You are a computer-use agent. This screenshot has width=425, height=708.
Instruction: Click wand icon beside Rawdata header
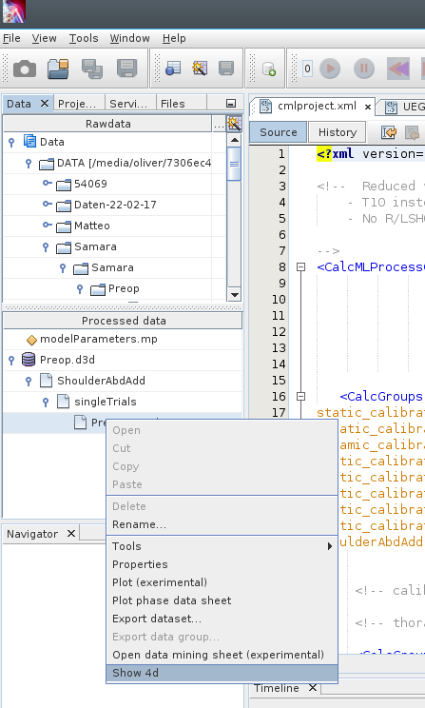coord(234,124)
